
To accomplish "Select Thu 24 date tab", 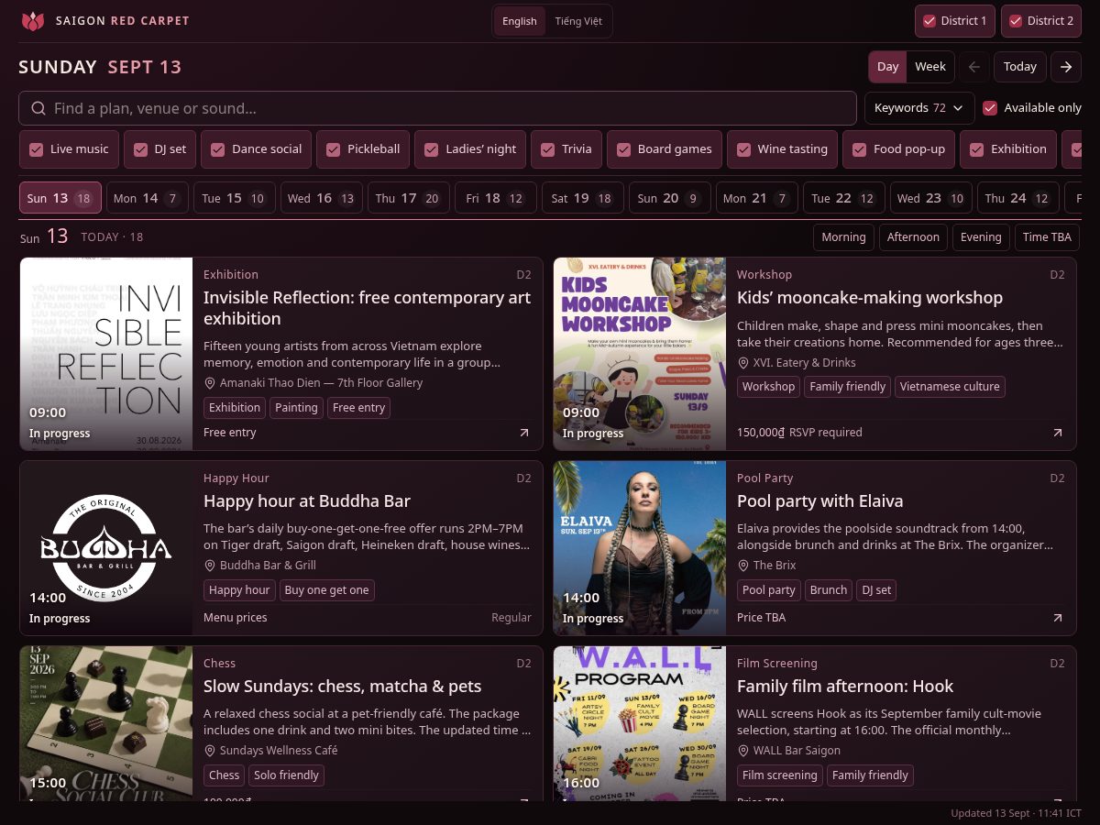I will (1018, 198).
